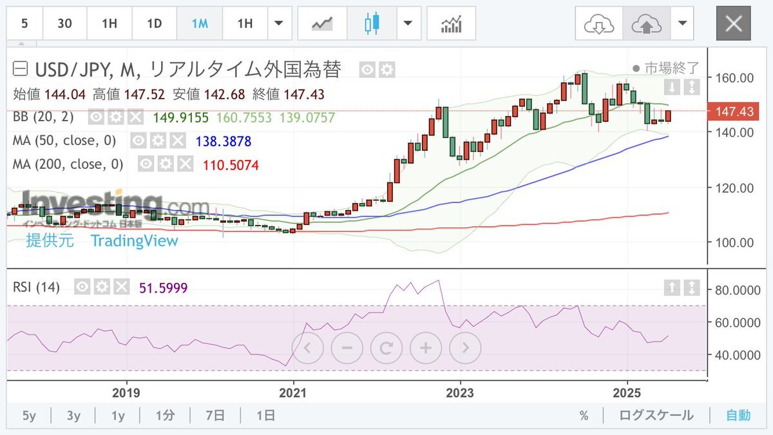Move main price pane down arrow

(x=672, y=87)
